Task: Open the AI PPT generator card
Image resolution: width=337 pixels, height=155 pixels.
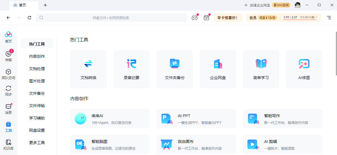Action: (196, 119)
